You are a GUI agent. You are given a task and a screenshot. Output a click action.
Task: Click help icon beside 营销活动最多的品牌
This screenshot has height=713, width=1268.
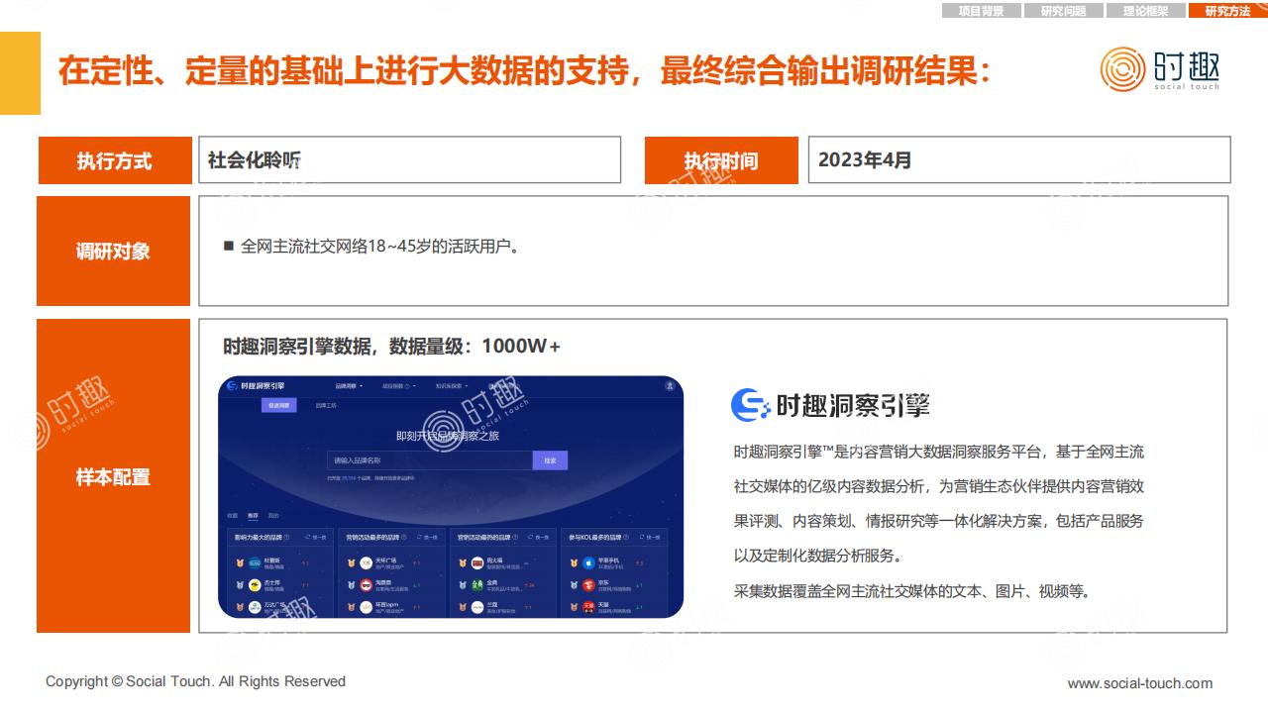(x=403, y=537)
